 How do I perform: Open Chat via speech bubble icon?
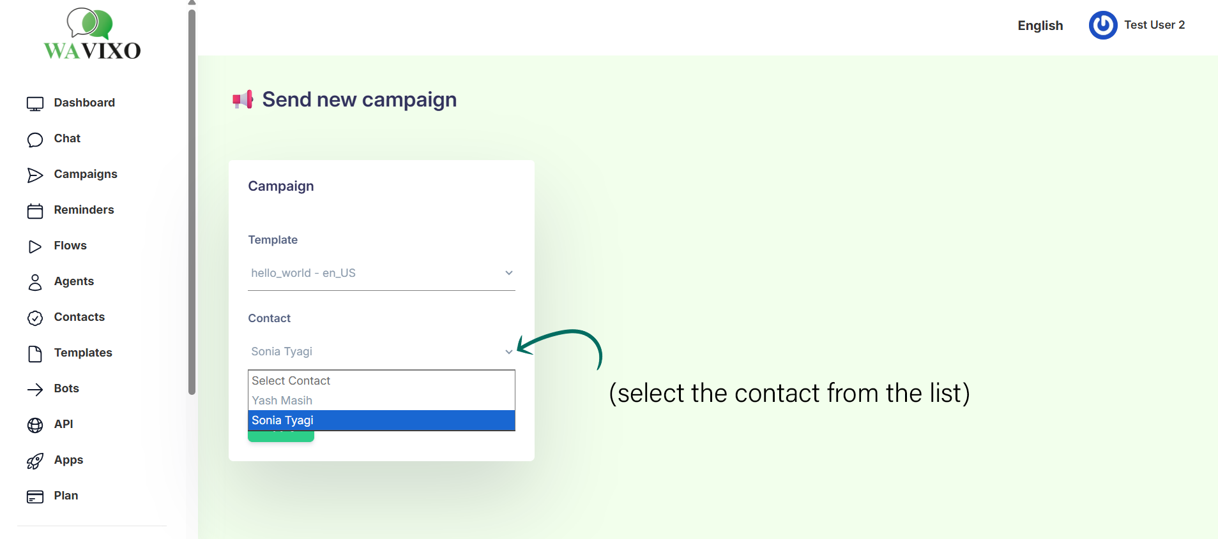[x=35, y=140]
